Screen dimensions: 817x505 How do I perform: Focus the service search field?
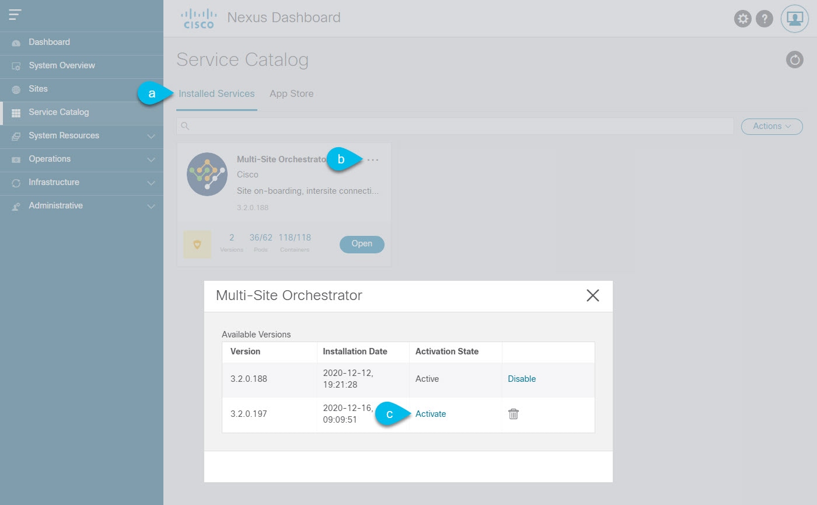click(455, 126)
